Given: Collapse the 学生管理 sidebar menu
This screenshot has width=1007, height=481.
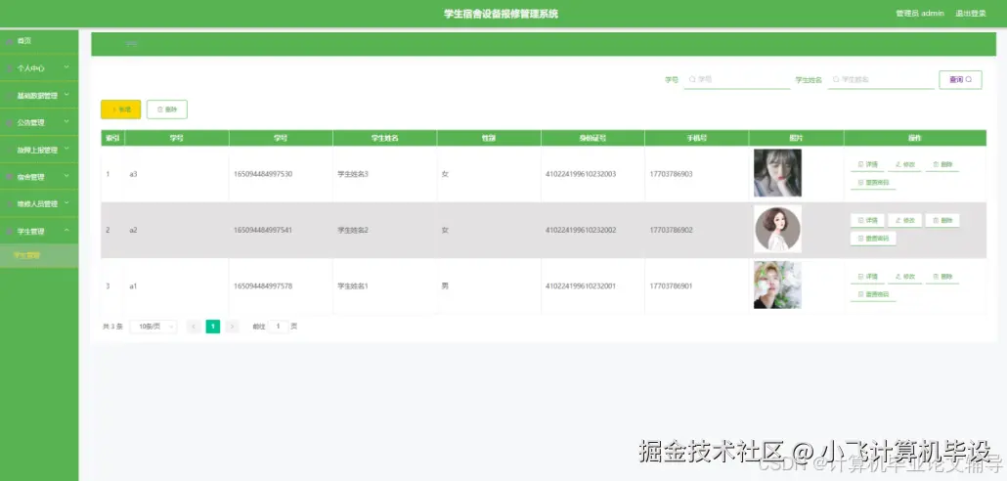Looking at the screenshot, I should pos(38,231).
